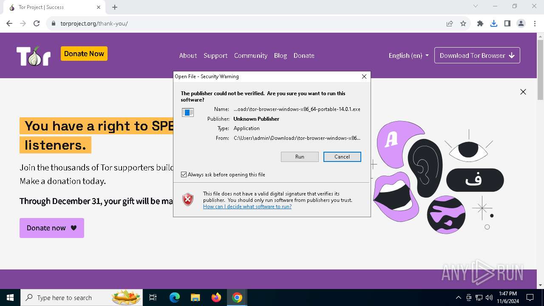Open a new browser tab
The width and height of the screenshot is (544, 306).
[x=115, y=7]
